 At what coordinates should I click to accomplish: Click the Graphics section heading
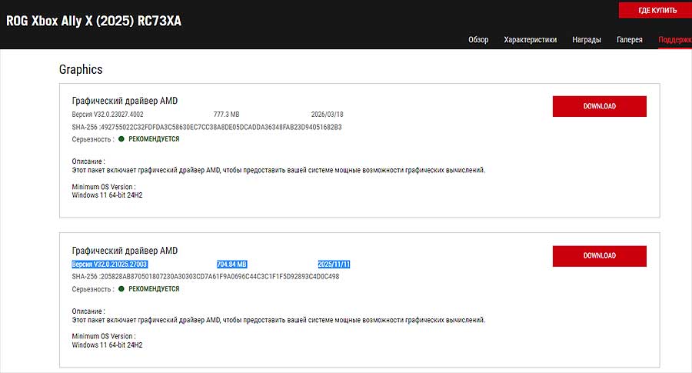(x=81, y=69)
